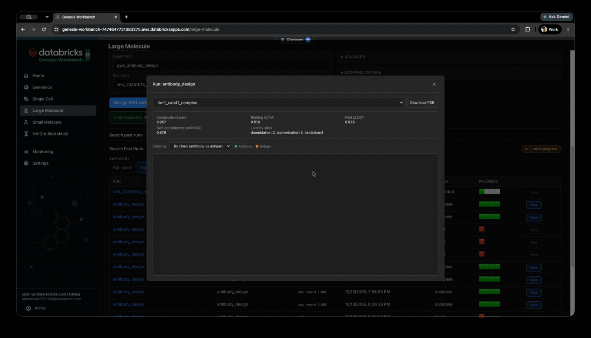This screenshot has width=591, height=338.
Task: Click the page vertical scrollbar
Action: pyautogui.click(x=572, y=207)
